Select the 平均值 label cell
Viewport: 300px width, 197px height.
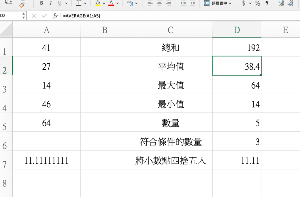coord(171,66)
